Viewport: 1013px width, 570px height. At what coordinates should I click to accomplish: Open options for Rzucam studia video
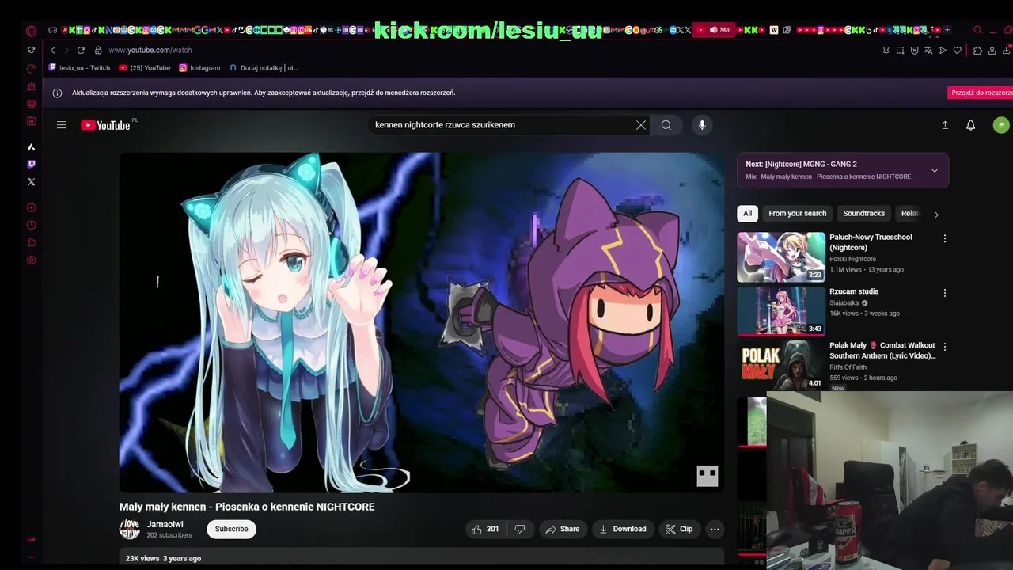[944, 293]
